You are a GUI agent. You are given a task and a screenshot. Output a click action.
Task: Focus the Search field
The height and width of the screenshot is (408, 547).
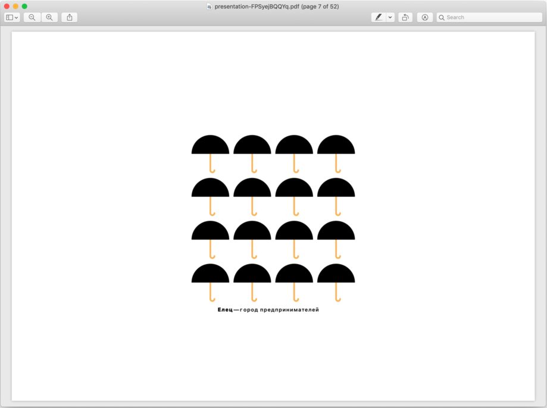click(x=489, y=17)
